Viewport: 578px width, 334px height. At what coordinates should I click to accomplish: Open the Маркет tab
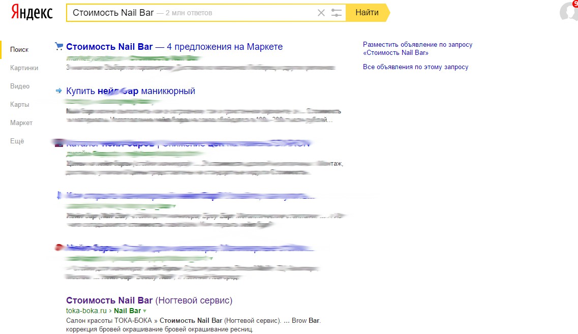tap(21, 123)
